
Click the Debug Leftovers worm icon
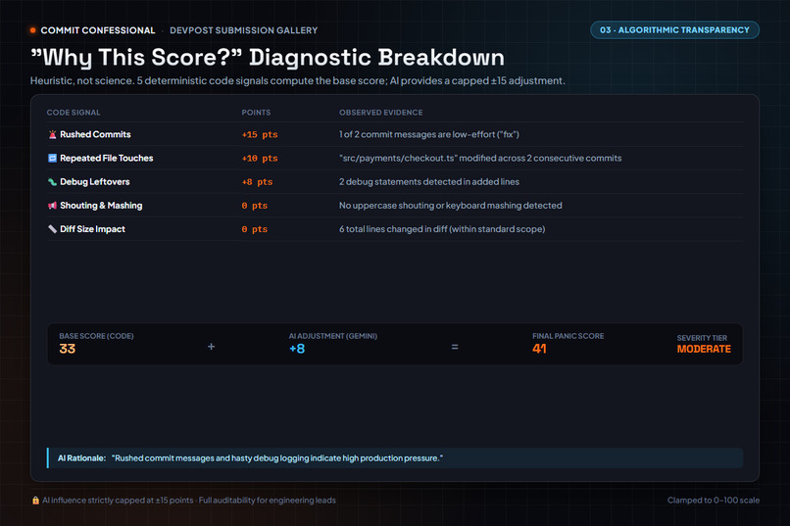52,182
